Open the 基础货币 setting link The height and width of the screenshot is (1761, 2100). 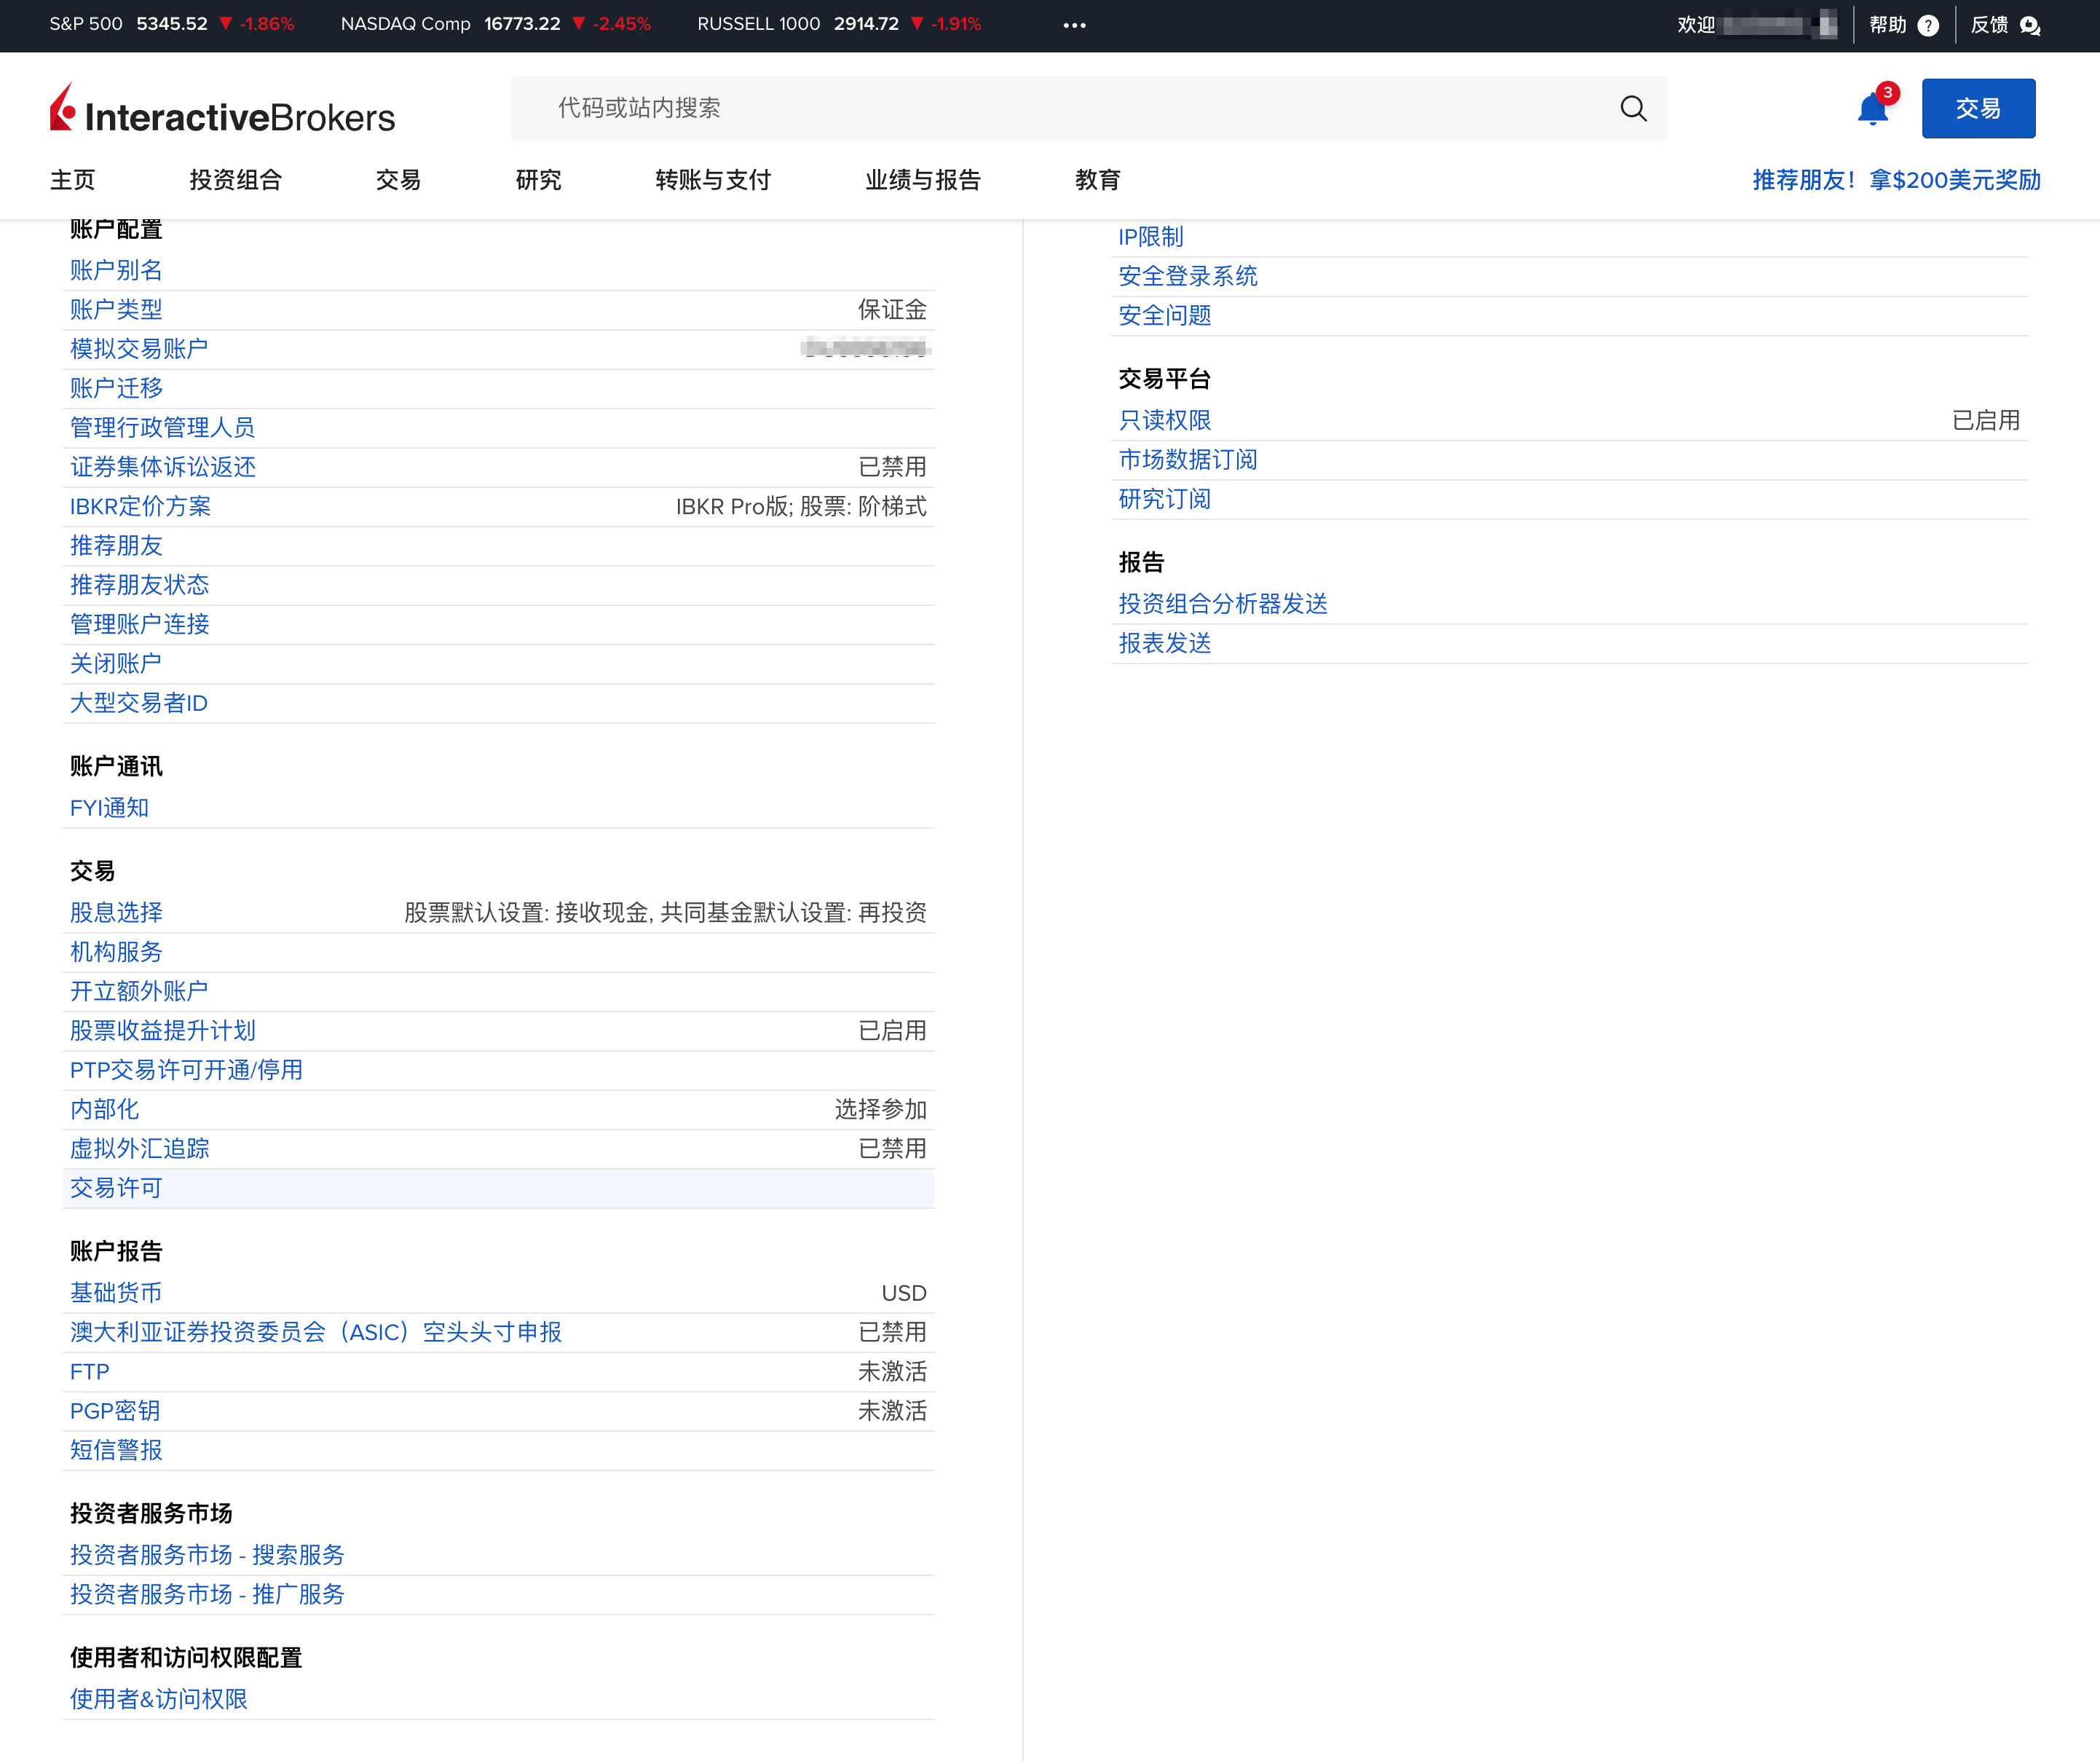point(116,1292)
